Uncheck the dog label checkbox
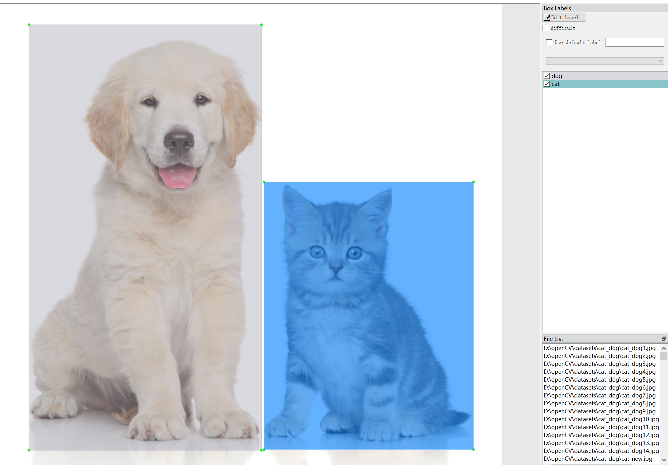668x465 pixels. pyautogui.click(x=547, y=76)
